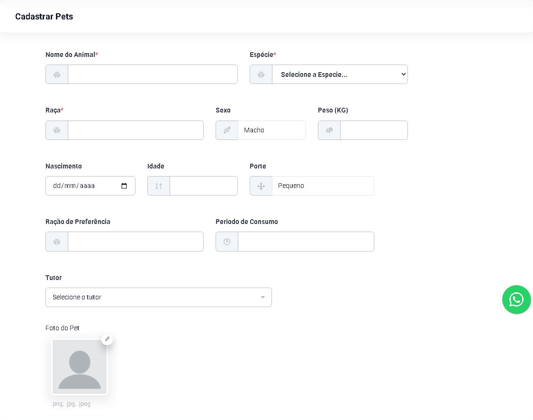Click move-arrows icon beside Porte field
This screenshot has height=420, width=533.
pos(261,186)
